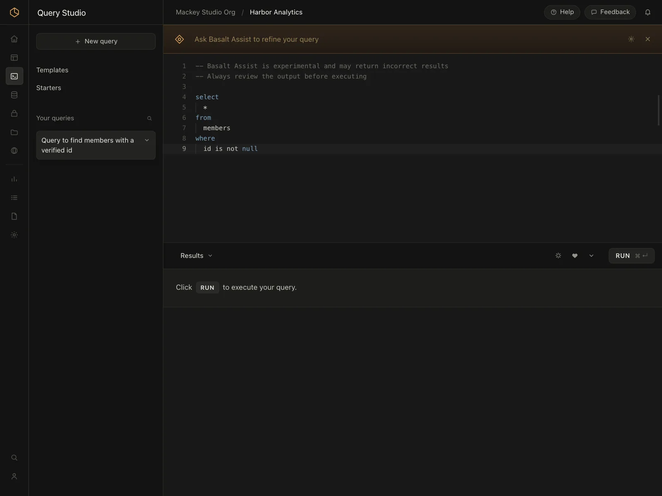Open the document file icon in sidebar

click(x=14, y=216)
